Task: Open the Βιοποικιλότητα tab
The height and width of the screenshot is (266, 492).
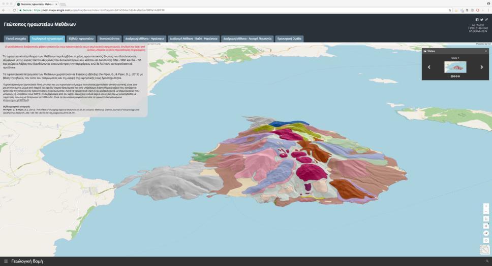Action: (x=109, y=39)
